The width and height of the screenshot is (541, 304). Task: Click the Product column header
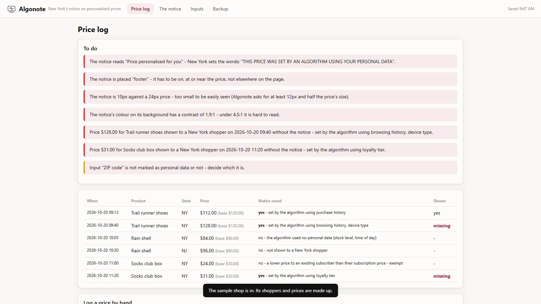[138, 201]
